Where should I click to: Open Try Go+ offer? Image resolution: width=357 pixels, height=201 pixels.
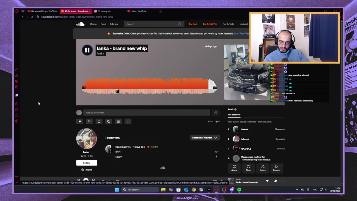pos(193,24)
